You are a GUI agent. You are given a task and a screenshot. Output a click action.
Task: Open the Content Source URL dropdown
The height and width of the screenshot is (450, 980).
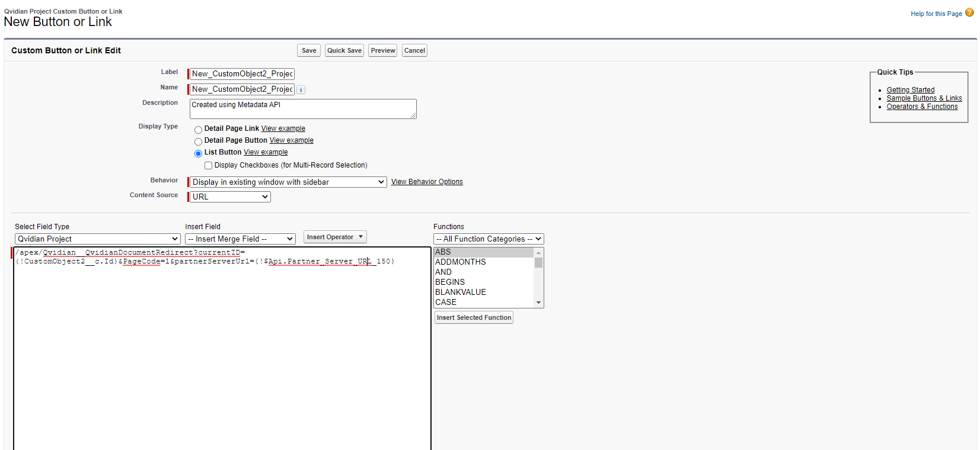[x=230, y=197]
